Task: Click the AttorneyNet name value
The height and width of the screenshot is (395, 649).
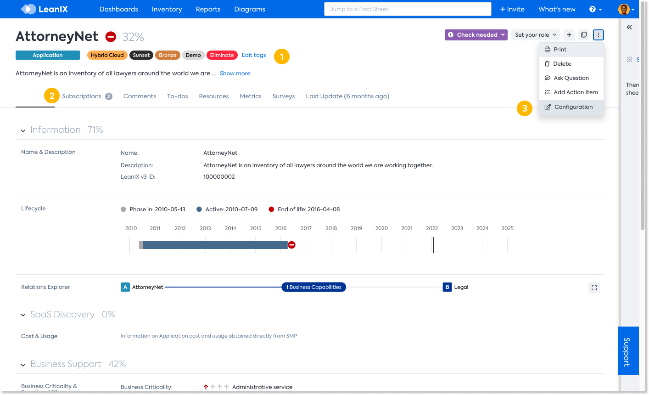Action: [x=220, y=153]
